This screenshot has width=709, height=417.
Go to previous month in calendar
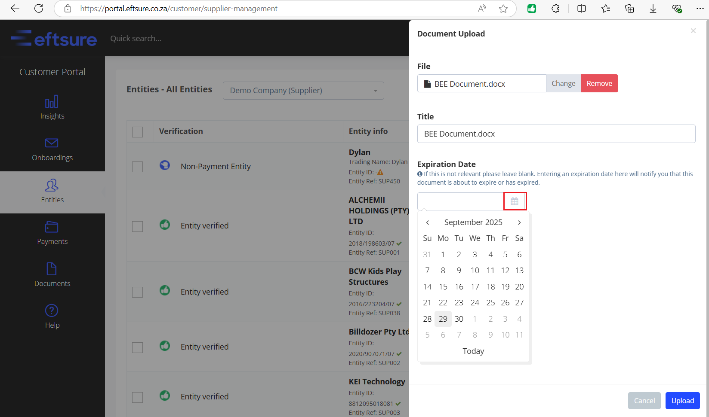coord(428,222)
